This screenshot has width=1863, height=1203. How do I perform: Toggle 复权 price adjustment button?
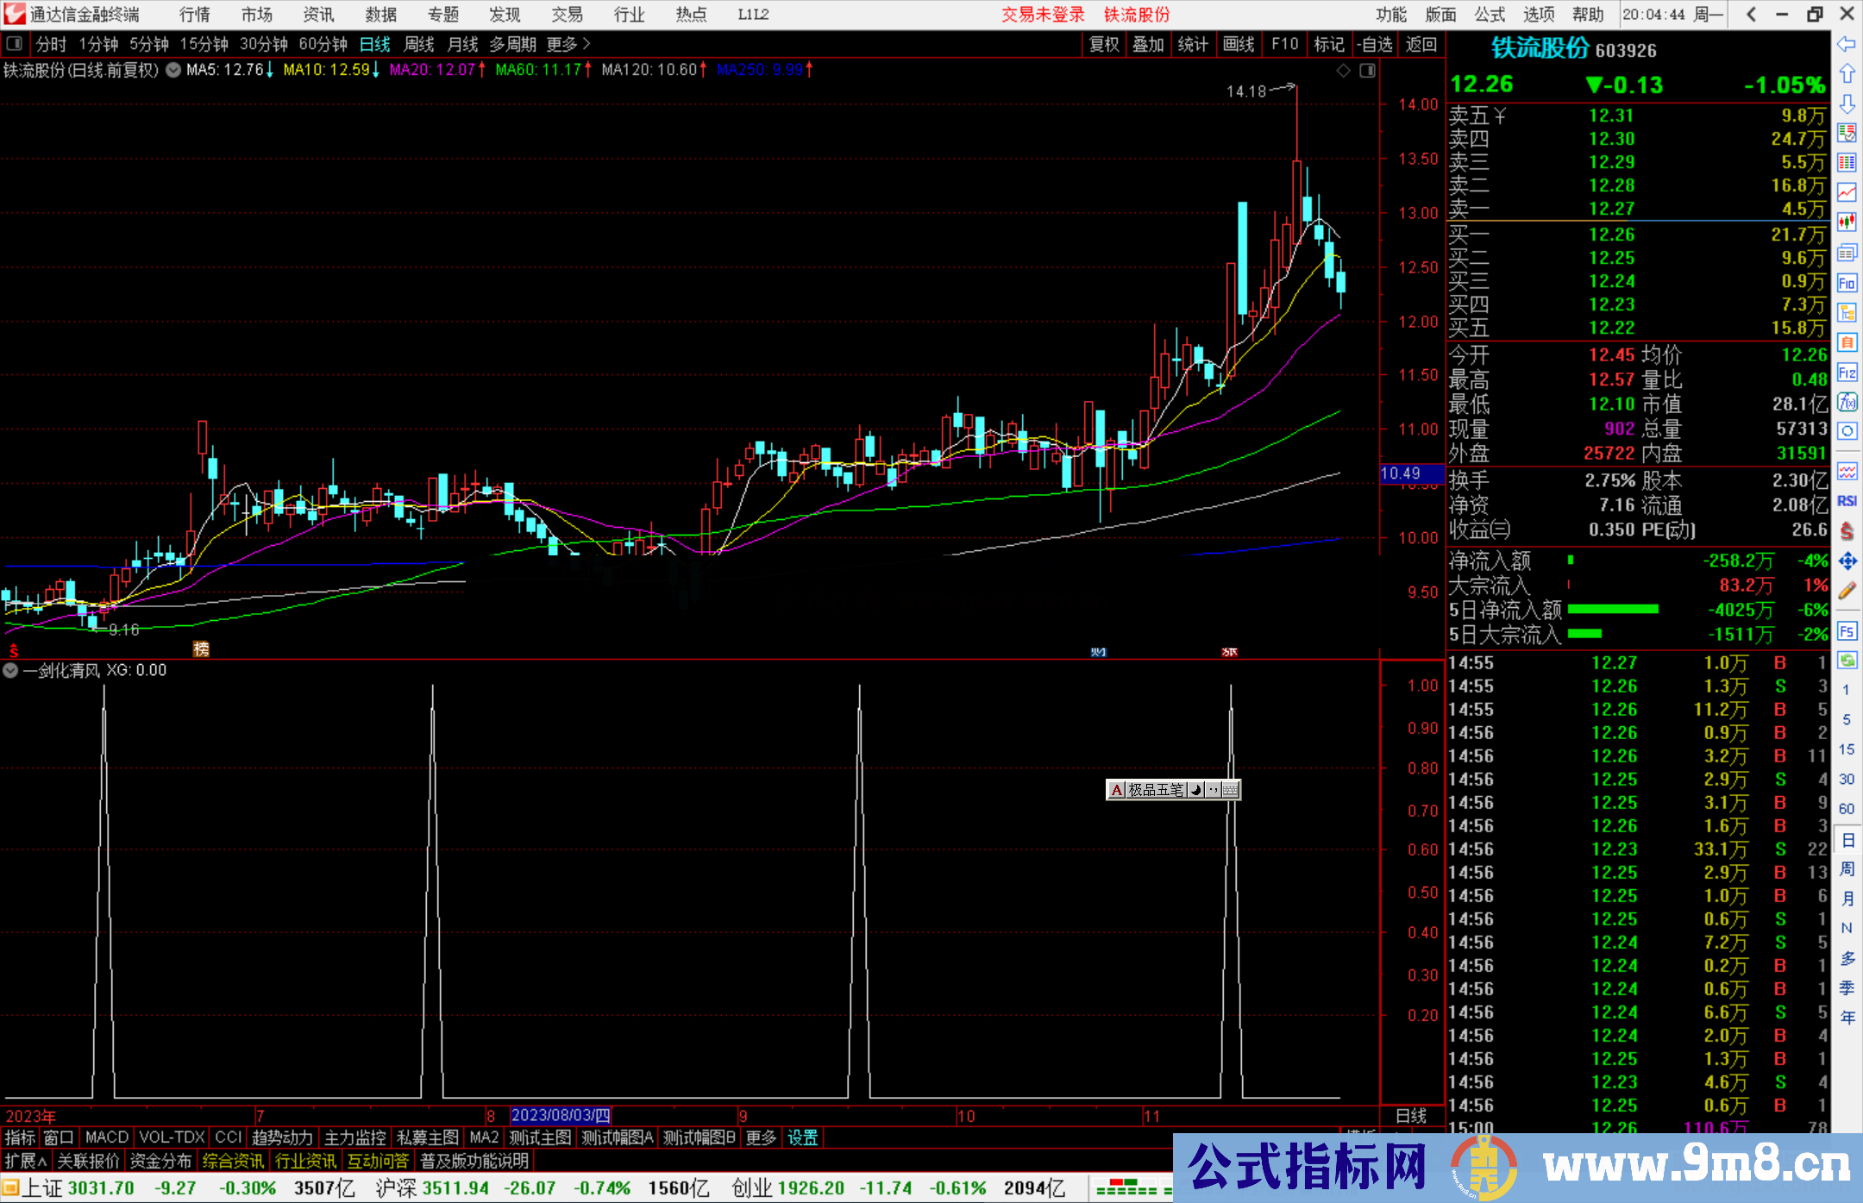tap(1103, 44)
